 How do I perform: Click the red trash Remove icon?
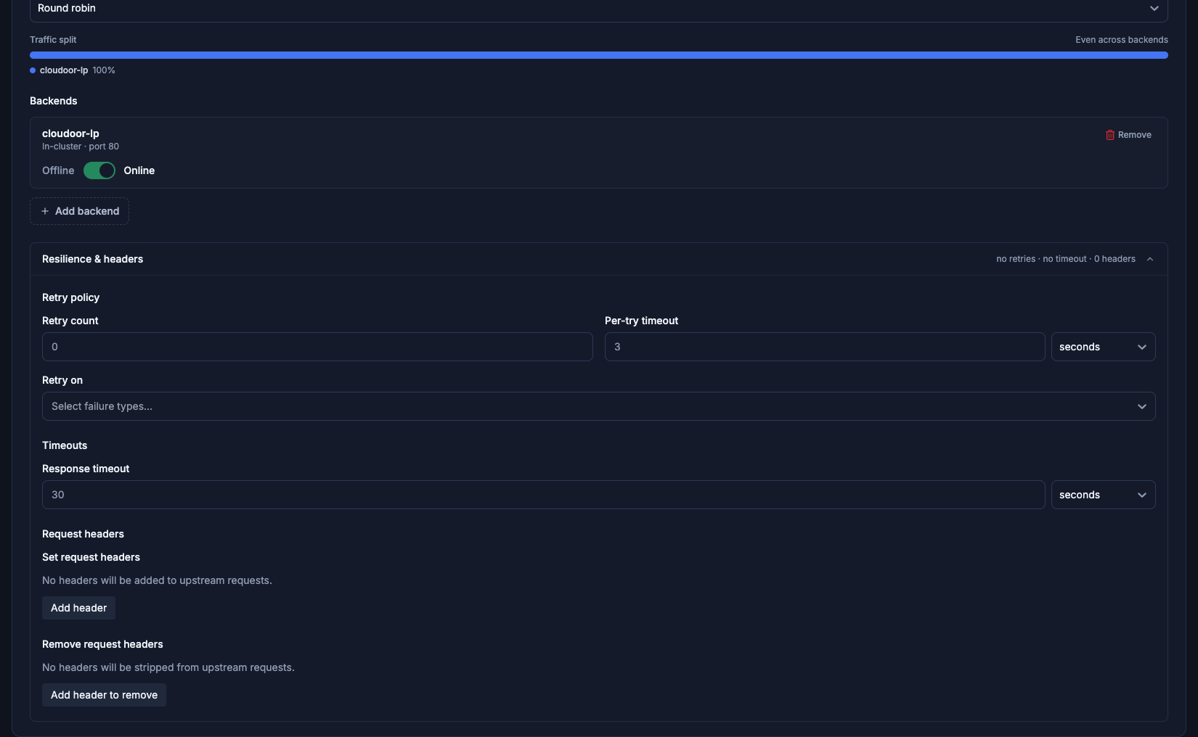[1109, 135]
